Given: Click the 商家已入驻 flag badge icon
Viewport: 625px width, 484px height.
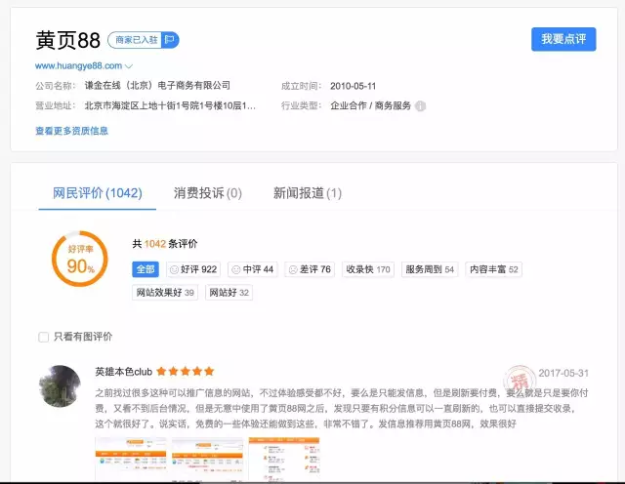Looking at the screenshot, I should [170, 40].
